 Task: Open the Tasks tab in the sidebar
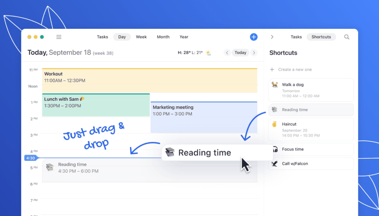click(296, 37)
